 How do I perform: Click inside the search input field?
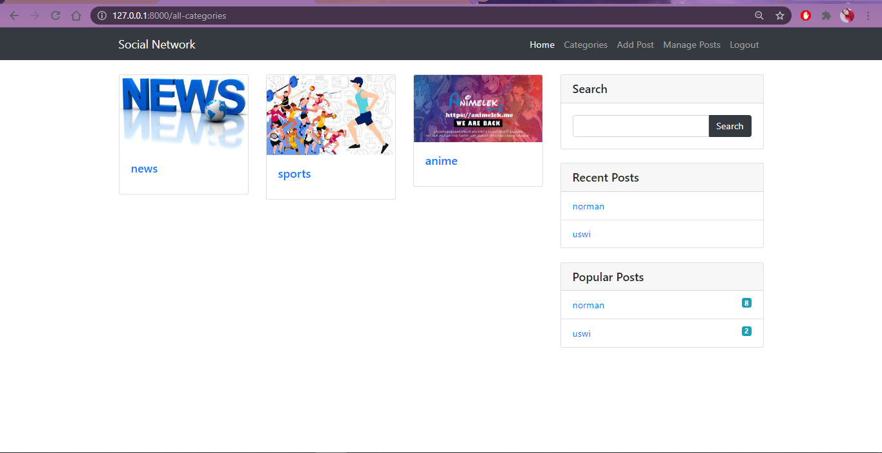[639, 125]
